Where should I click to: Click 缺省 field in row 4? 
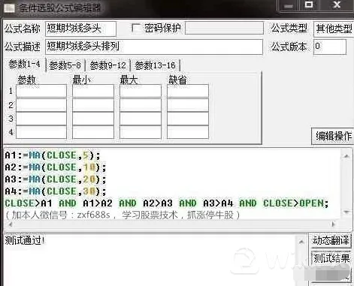(188, 132)
